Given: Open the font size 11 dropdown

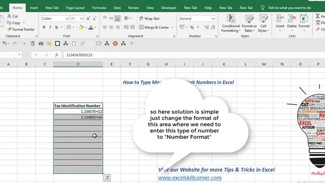Looking at the screenshot, I should 82,19.
